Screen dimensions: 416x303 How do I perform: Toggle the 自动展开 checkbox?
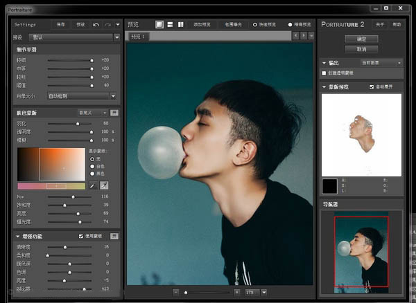372,86
